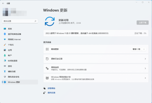
Task: Click the Bluetooth icon in sidebar
Action: (x=5, y=34)
